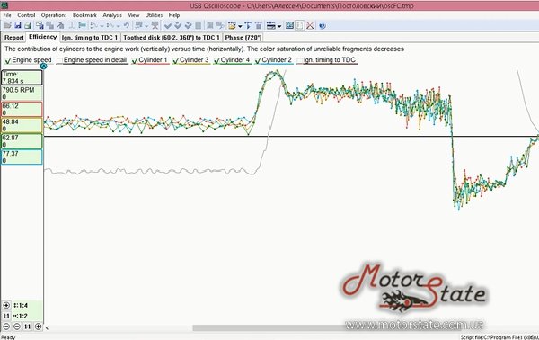Open a file with the folder toolbar icon

click(7, 25)
